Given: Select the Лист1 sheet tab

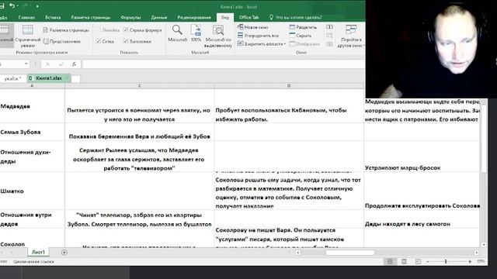Looking at the screenshot, I should point(38,252).
